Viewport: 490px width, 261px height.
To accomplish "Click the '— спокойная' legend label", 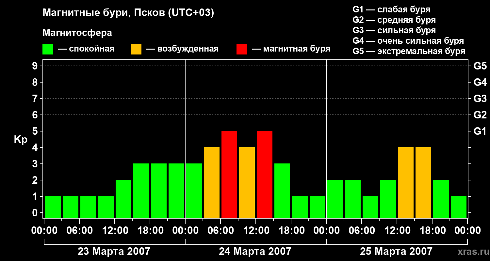I will (x=86, y=49).
